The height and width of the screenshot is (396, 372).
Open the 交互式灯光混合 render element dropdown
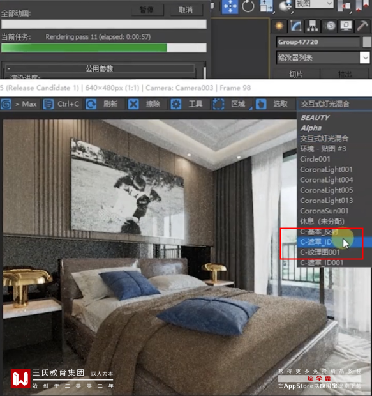(334, 104)
